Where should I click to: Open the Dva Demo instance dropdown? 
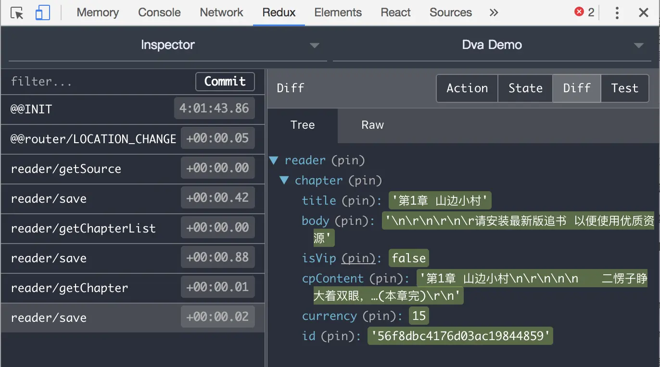coord(492,45)
